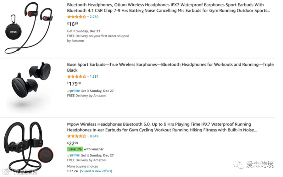This screenshot has width=283, height=177.
Task: Open the 2,269 reviews link
Action: (94, 17)
